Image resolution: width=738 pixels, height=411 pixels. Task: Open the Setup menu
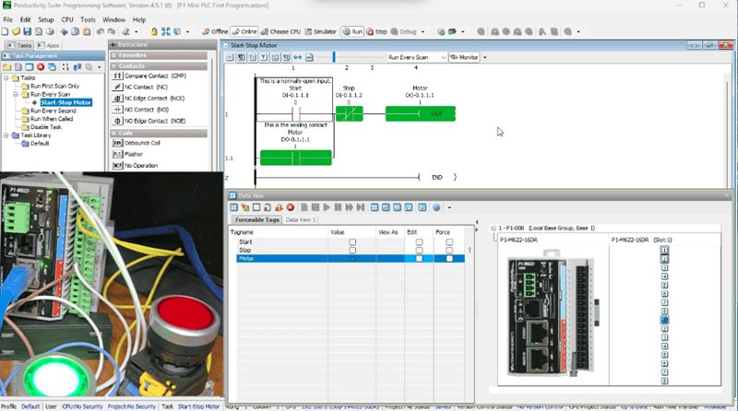pyautogui.click(x=45, y=19)
